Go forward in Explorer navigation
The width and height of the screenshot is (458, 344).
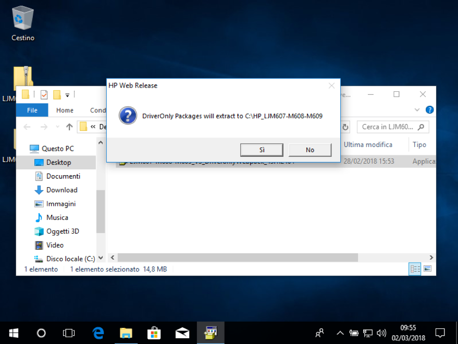pos(44,127)
